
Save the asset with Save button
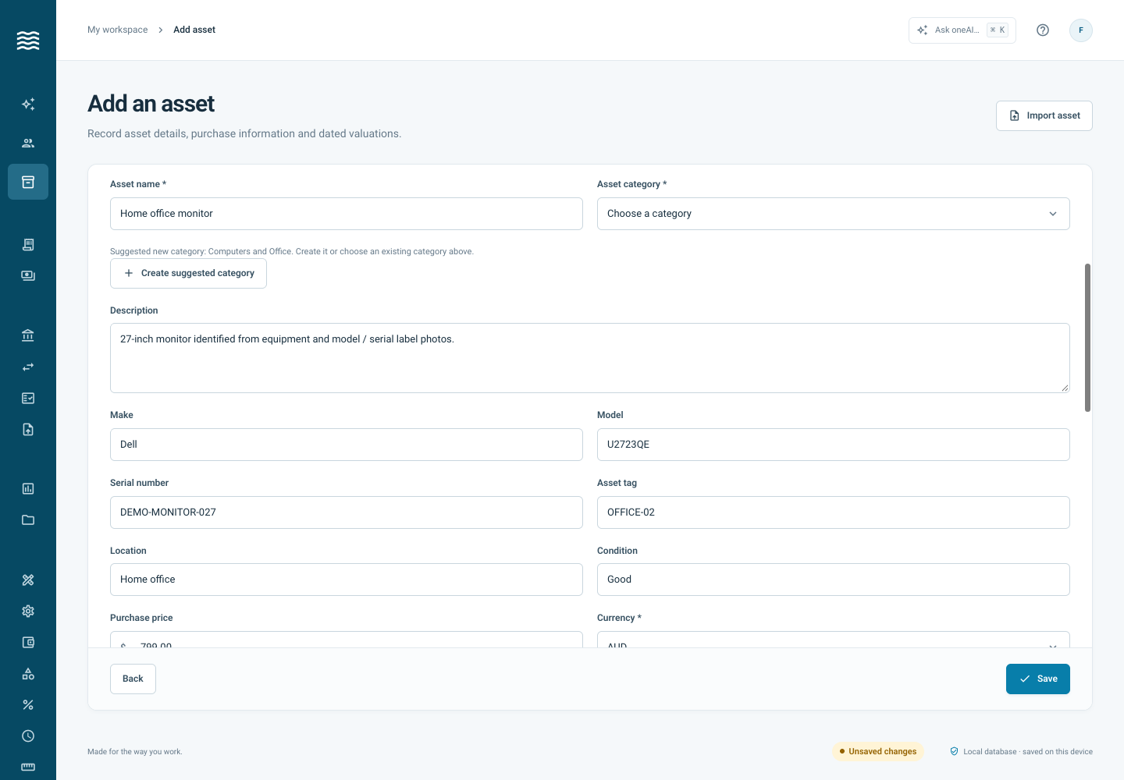pyautogui.click(x=1038, y=679)
